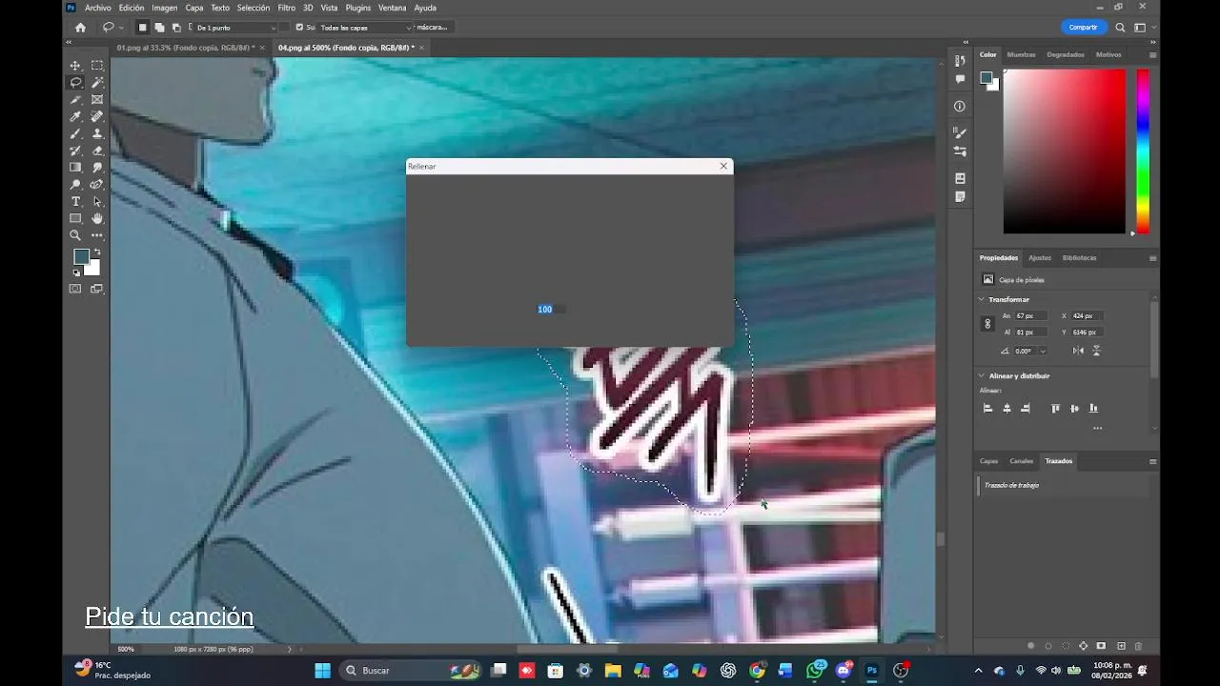Select the History Brush tool
The image size is (1220, 686).
tap(75, 151)
